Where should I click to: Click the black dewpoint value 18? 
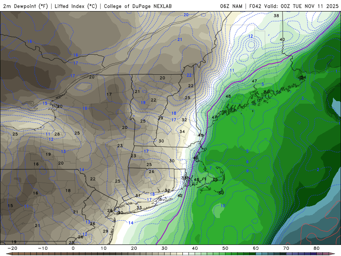[68, 190]
